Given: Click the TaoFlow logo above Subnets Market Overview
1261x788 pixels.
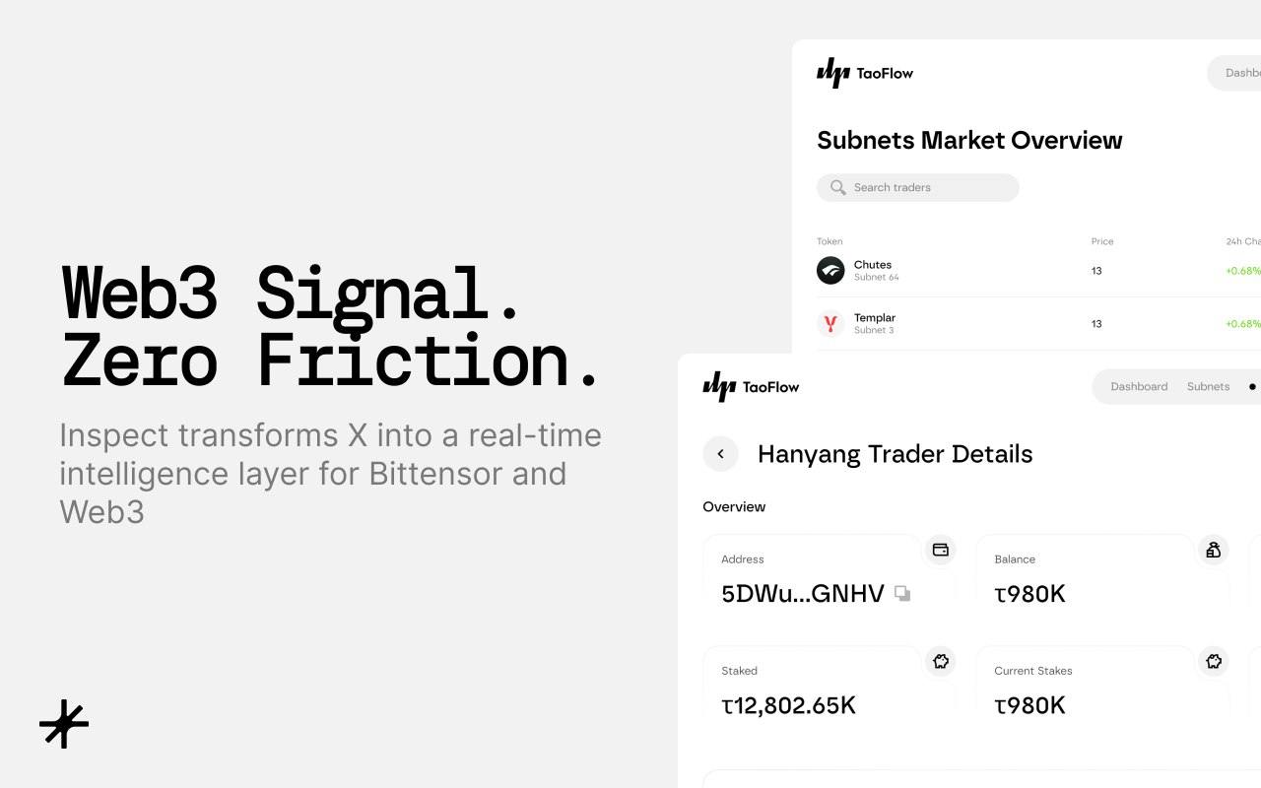Looking at the screenshot, I should tap(864, 73).
